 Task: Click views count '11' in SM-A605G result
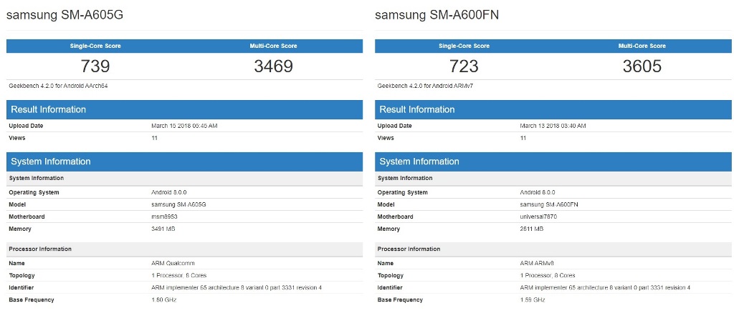coord(155,138)
